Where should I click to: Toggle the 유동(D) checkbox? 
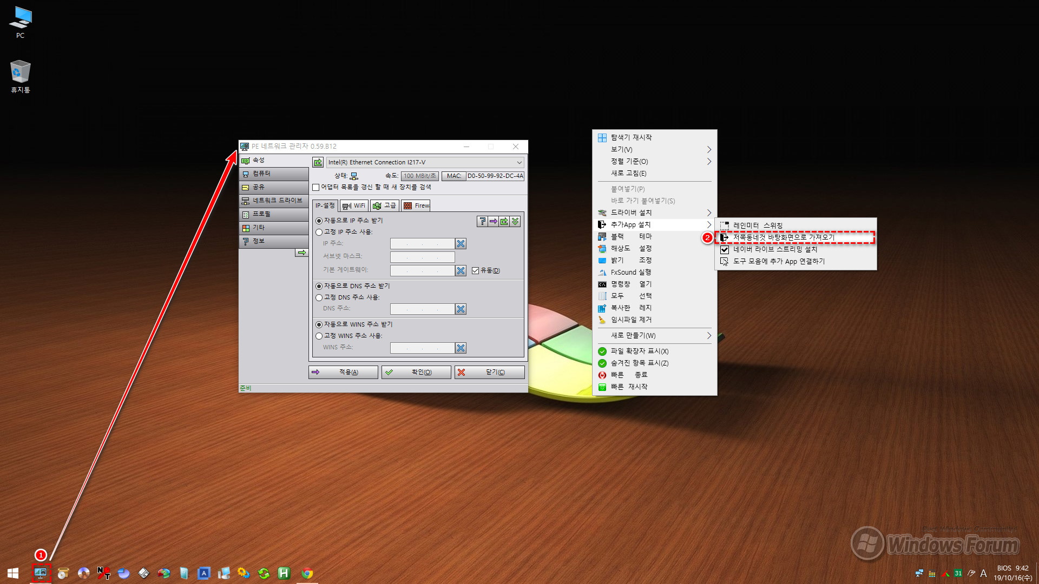click(x=475, y=271)
